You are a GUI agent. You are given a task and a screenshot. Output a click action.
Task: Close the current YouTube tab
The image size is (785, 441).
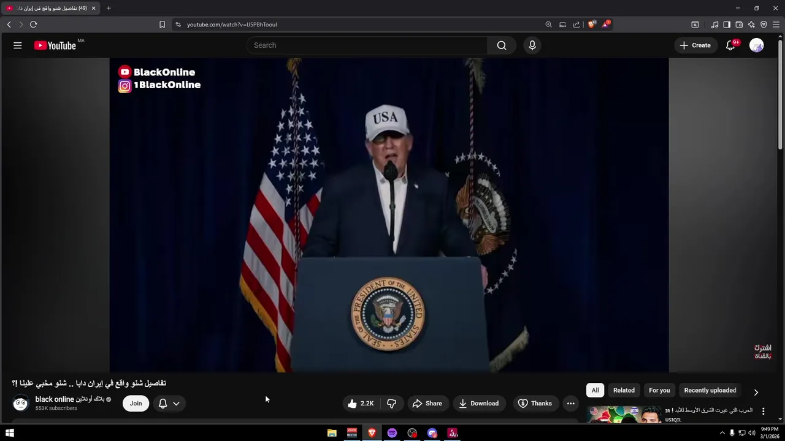93,8
